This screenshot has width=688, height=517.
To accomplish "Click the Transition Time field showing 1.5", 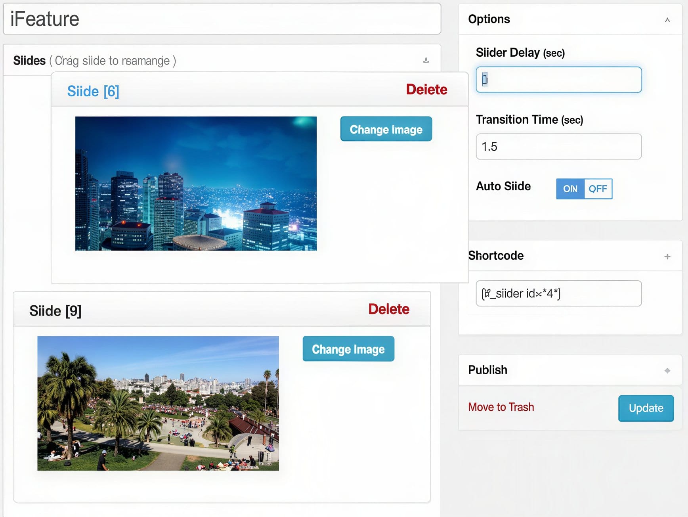I will click(x=559, y=146).
